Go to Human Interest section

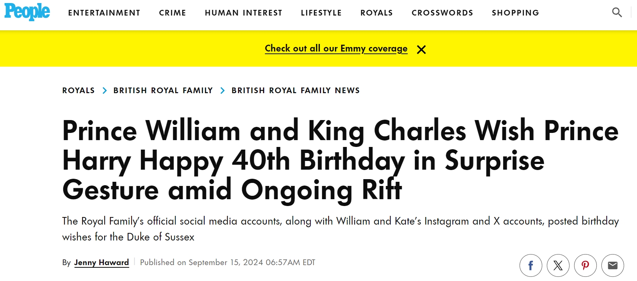[243, 13]
